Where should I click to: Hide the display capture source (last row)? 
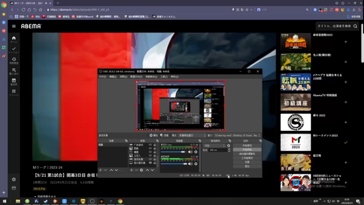click(150, 163)
